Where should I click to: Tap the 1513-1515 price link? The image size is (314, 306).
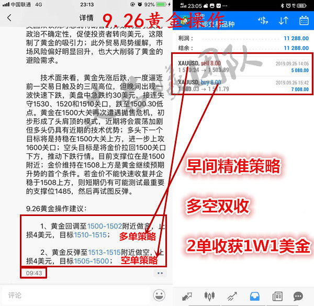pyautogui.click(x=104, y=252)
